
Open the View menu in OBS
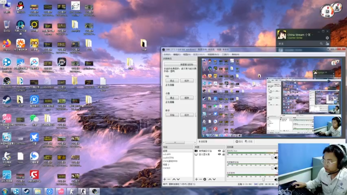(187, 55)
